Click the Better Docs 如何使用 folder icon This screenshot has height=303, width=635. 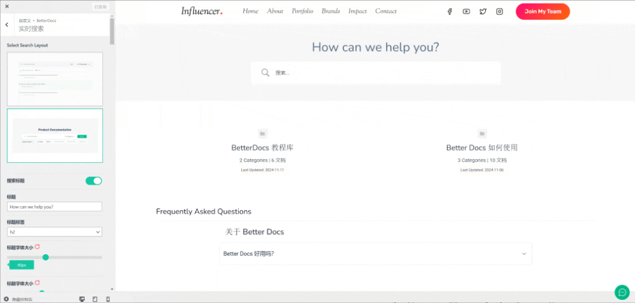coord(482,134)
